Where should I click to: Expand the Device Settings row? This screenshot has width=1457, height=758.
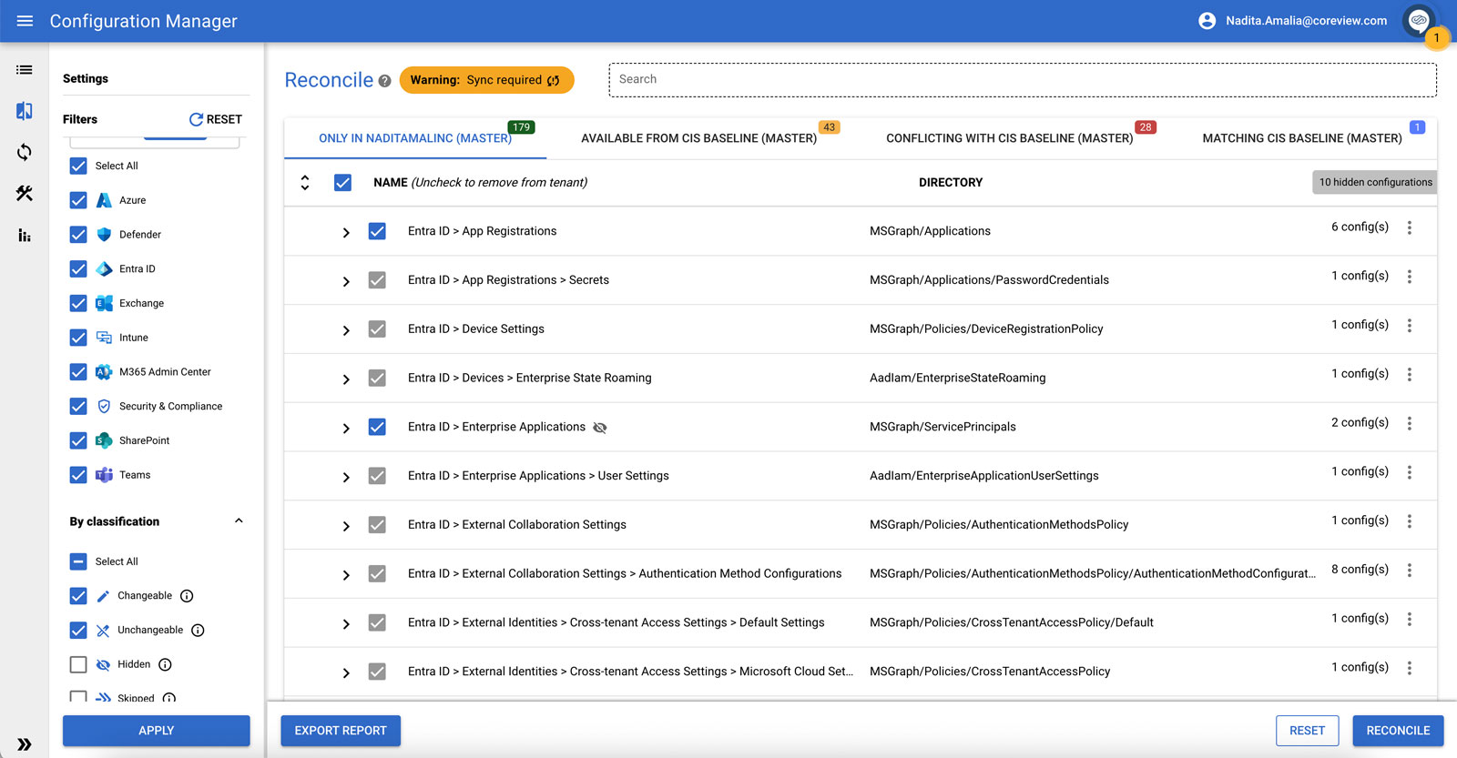tap(346, 331)
